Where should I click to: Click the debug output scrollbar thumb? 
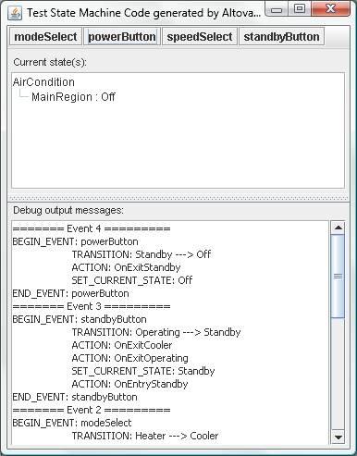(x=339, y=276)
